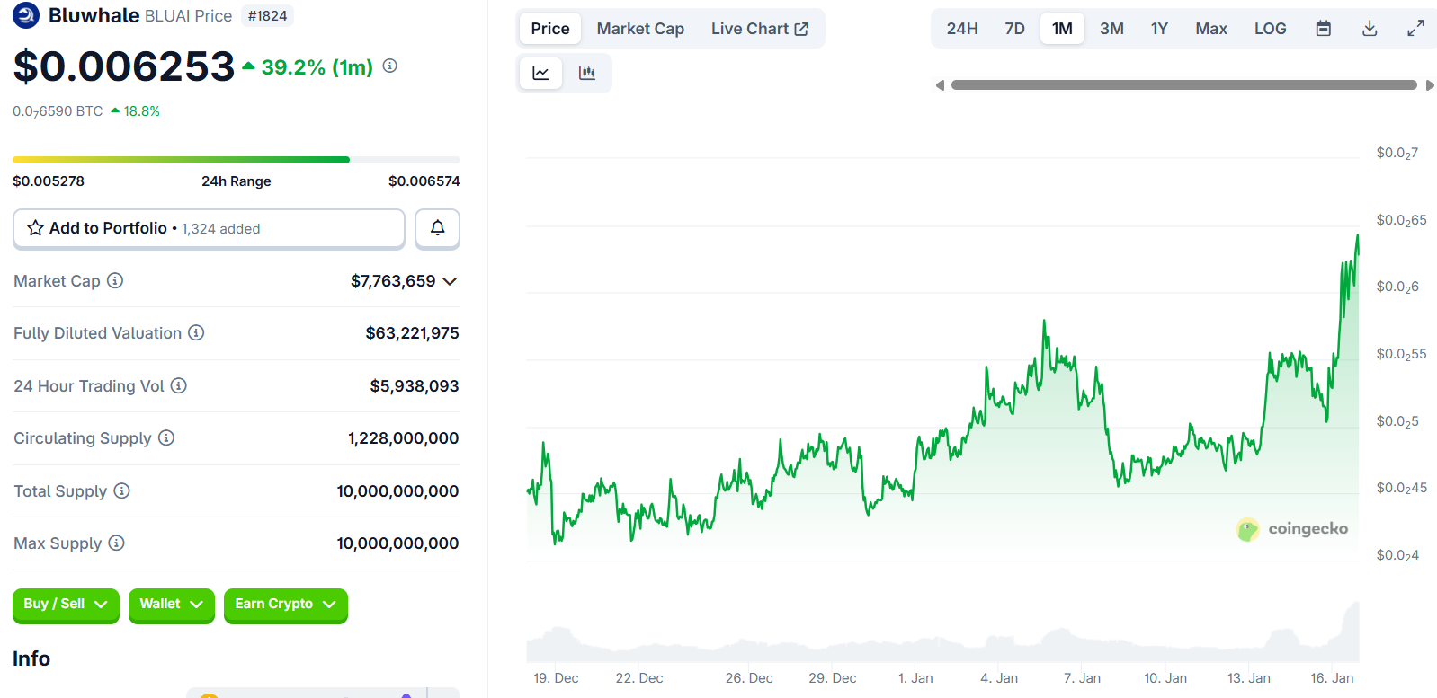Viewport: 1437px width, 698px height.
Task: Click the Bluwhale coin logo icon
Action: tap(26, 15)
